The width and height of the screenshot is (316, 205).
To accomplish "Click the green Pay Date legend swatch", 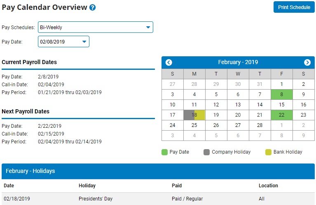I will point(165,152).
